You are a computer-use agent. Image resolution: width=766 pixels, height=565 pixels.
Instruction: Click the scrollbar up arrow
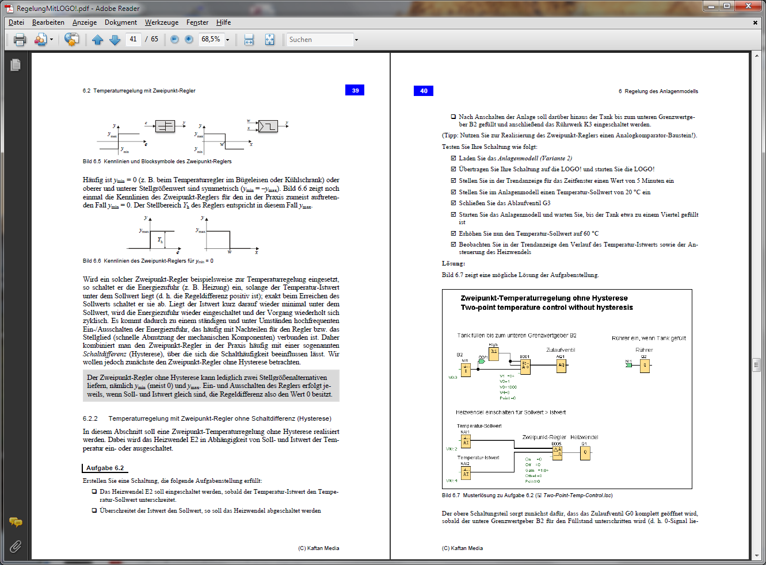tap(756, 56)
